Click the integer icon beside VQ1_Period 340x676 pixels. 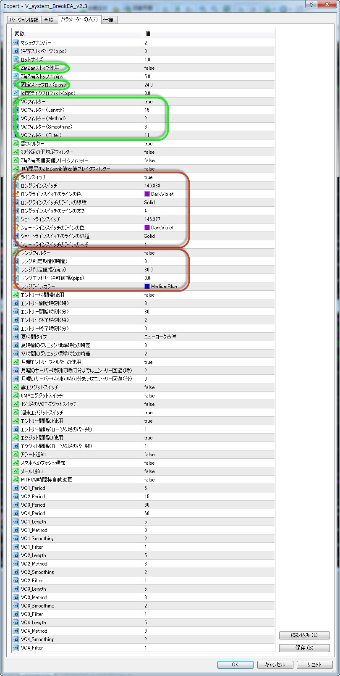pos(16,488)
